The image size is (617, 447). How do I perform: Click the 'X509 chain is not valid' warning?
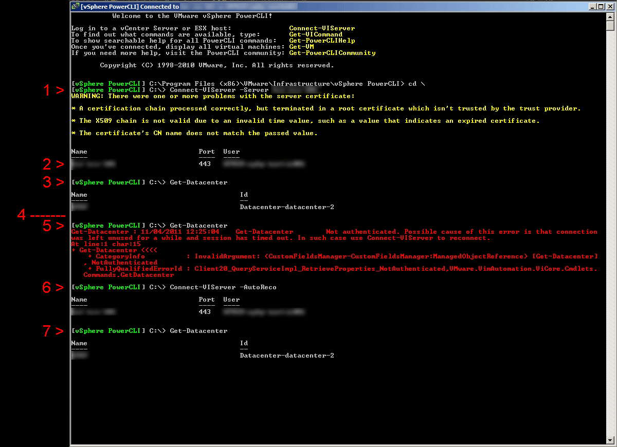305,121
